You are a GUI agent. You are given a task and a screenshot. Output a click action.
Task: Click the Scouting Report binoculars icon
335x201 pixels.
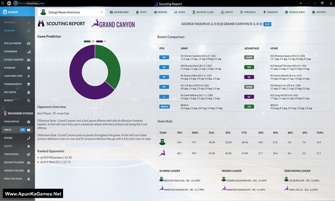pos(41,23)
